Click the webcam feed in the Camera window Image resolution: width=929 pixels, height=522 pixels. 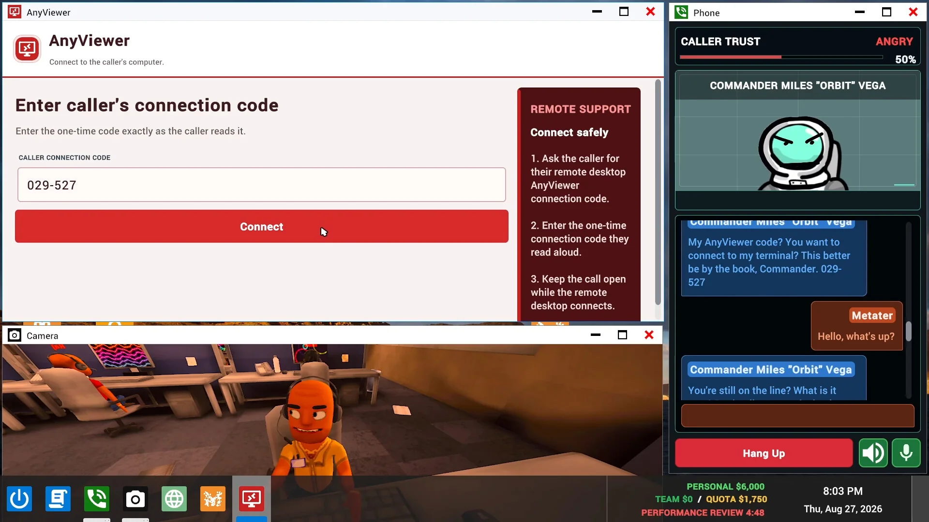332,410
